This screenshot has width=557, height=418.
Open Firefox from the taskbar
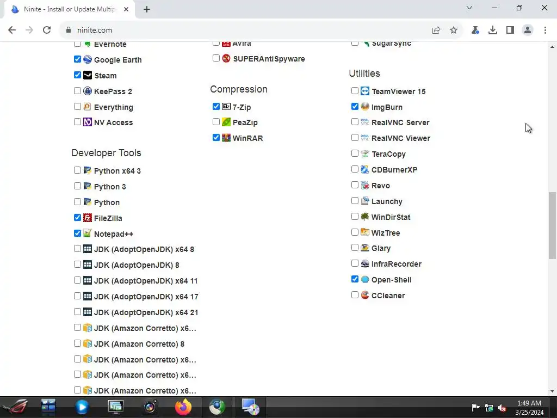click(x=183, y=407)
